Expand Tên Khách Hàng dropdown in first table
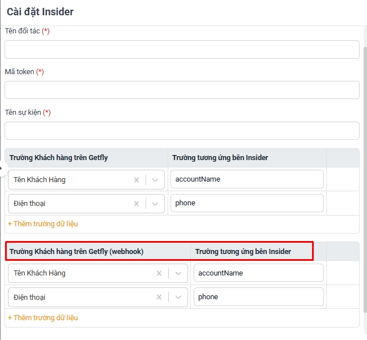The width and height of the screenshot is (367, 340). pyautogui.click(x=155, y=180)
